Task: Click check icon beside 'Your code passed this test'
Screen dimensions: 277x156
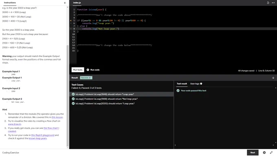Action: pos(178,91)
